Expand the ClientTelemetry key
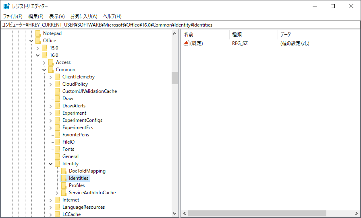Viewport: 361px width, 218px height. 51,77
